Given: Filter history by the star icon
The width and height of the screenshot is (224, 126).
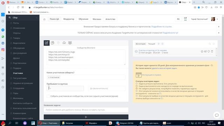Looking at the screenshot, I should (x=159, y=44).
